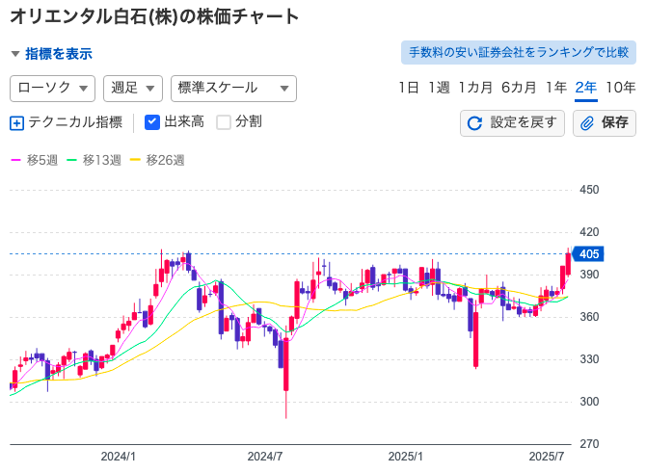Click the long red candlestick near 2024/7 low
Image resolution: width=646 pixels, height=473 pixels.
coord(286,364)
